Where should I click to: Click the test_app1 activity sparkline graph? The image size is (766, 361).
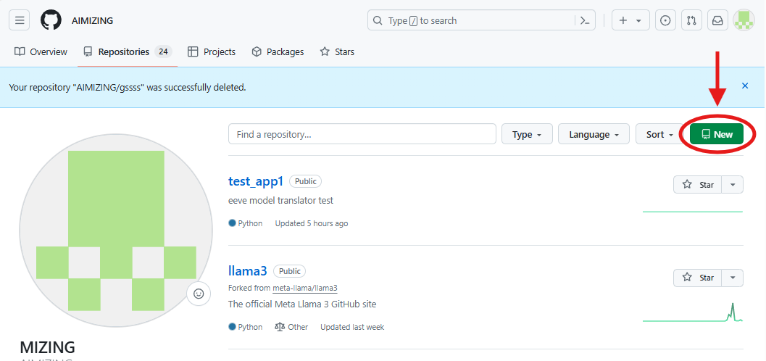tap(693, 212)
